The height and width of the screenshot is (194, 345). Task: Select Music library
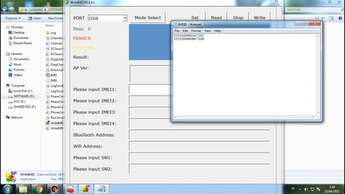click(17, 64)
